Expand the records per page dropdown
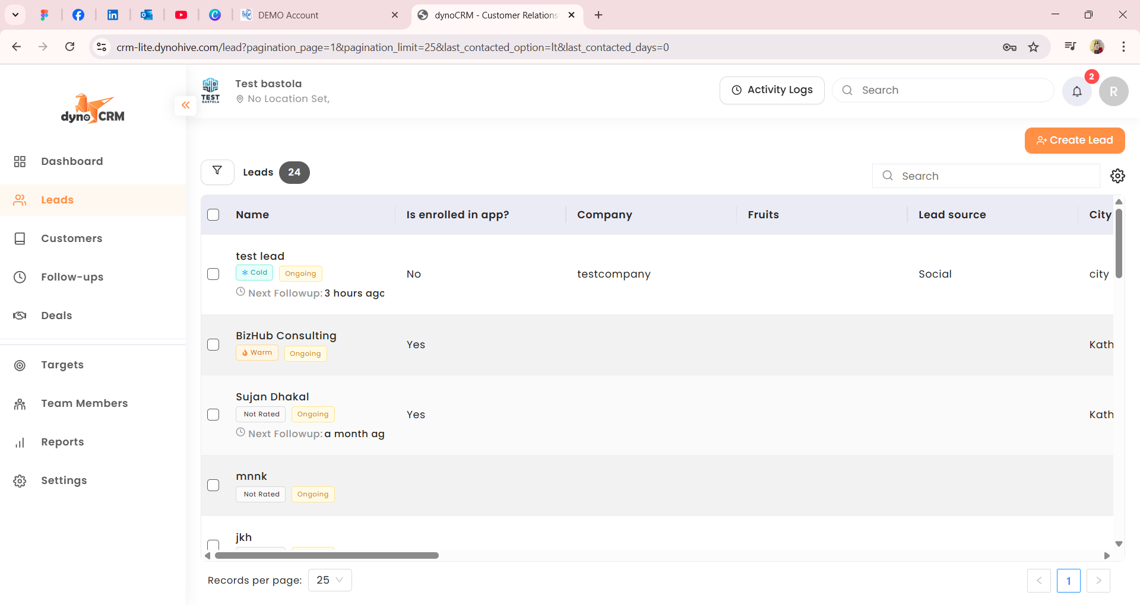Viewport: 1140px width, 605px height. click(x=330, y=580)
